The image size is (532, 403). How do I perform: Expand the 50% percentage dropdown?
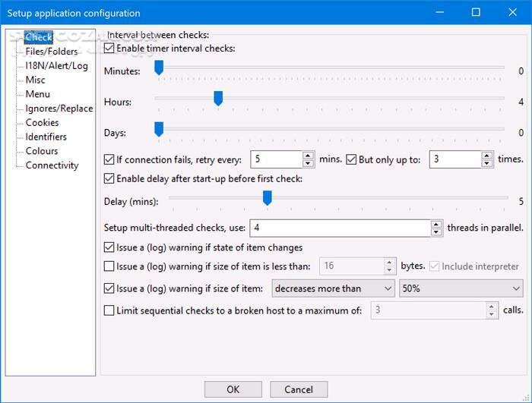click(461, 288)
